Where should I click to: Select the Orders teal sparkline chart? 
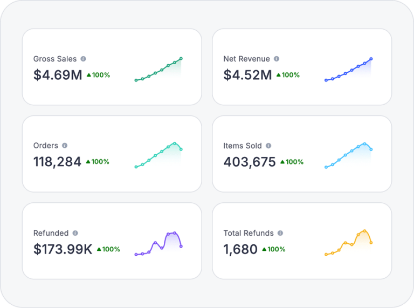point(158,156)
